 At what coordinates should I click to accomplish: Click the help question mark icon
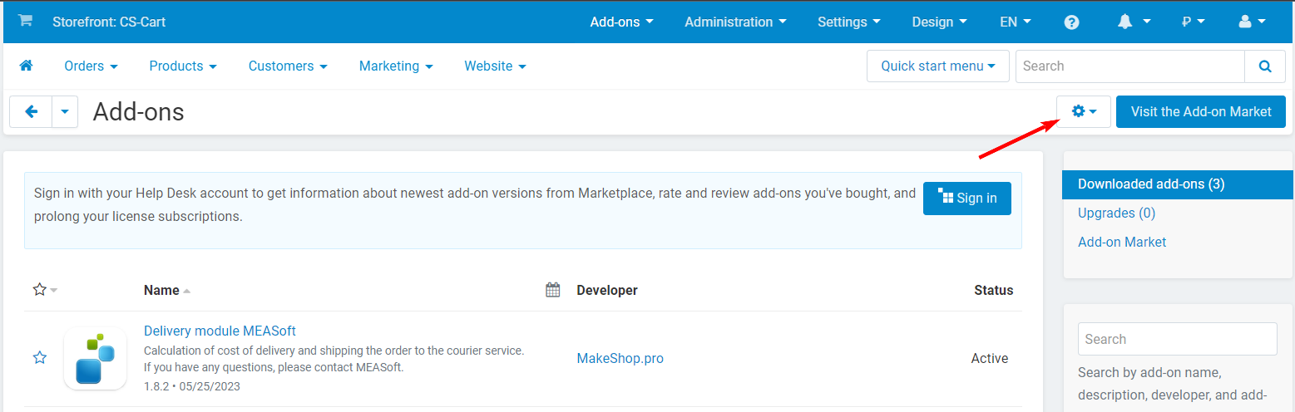point(1071,22)
